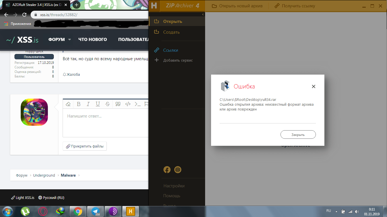
Task: Reload the xss.is page
Action: click(x=24, y=15)
